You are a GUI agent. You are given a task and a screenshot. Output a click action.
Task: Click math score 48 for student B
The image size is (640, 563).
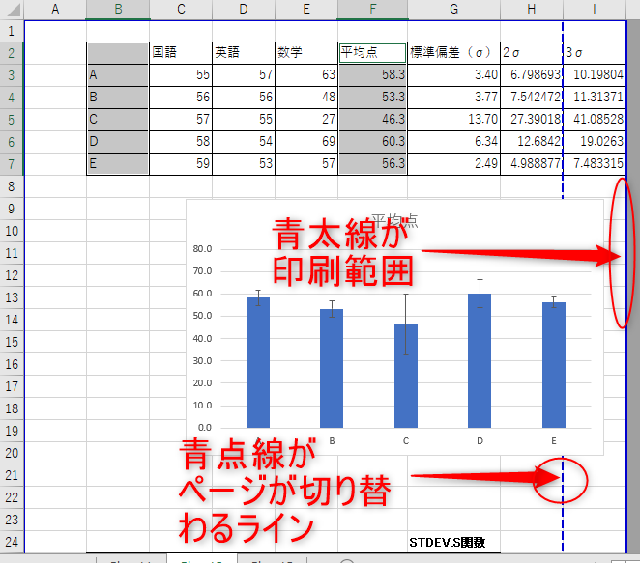coord(306,97)
